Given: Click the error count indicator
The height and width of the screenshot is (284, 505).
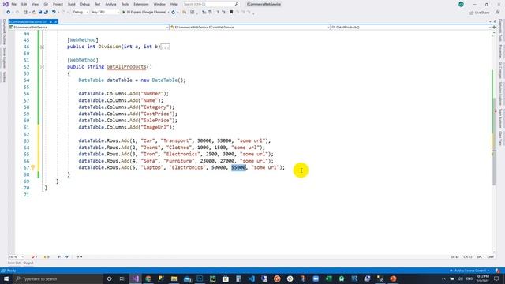Looking at the screenshot, I should 34,257.
